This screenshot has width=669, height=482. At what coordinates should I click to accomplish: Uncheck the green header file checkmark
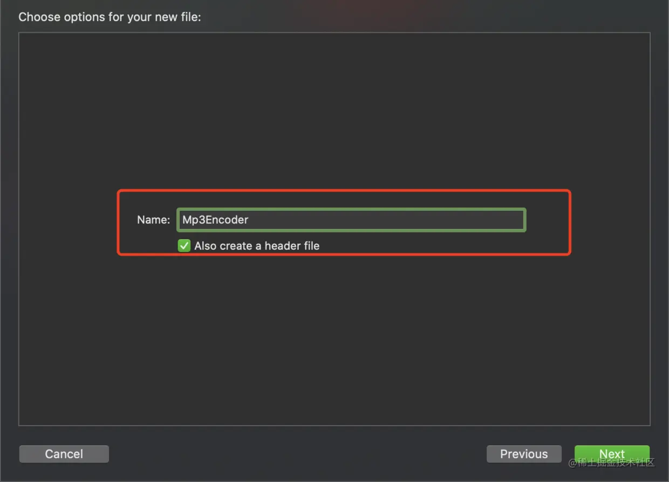click(x=185, y=246)
